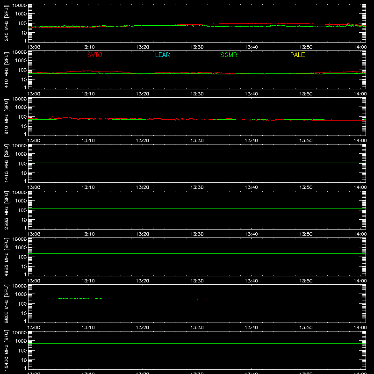
Task: Select the 2695 MHz [SFU] axis title
Action: (7, 210)
